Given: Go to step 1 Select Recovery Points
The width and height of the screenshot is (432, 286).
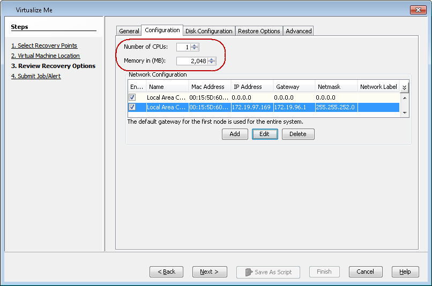Looking at the screenshot, I should coord(44,46).
